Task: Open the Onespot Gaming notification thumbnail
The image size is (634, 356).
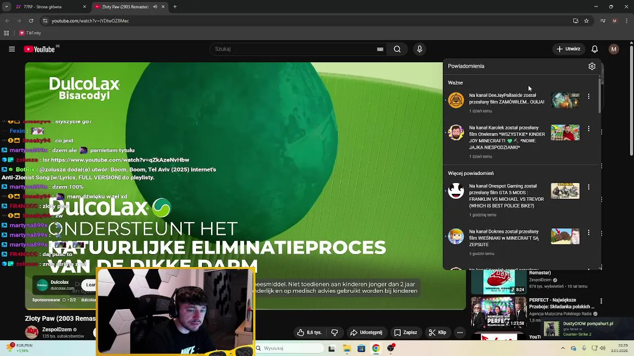Action: click(565, 191)
